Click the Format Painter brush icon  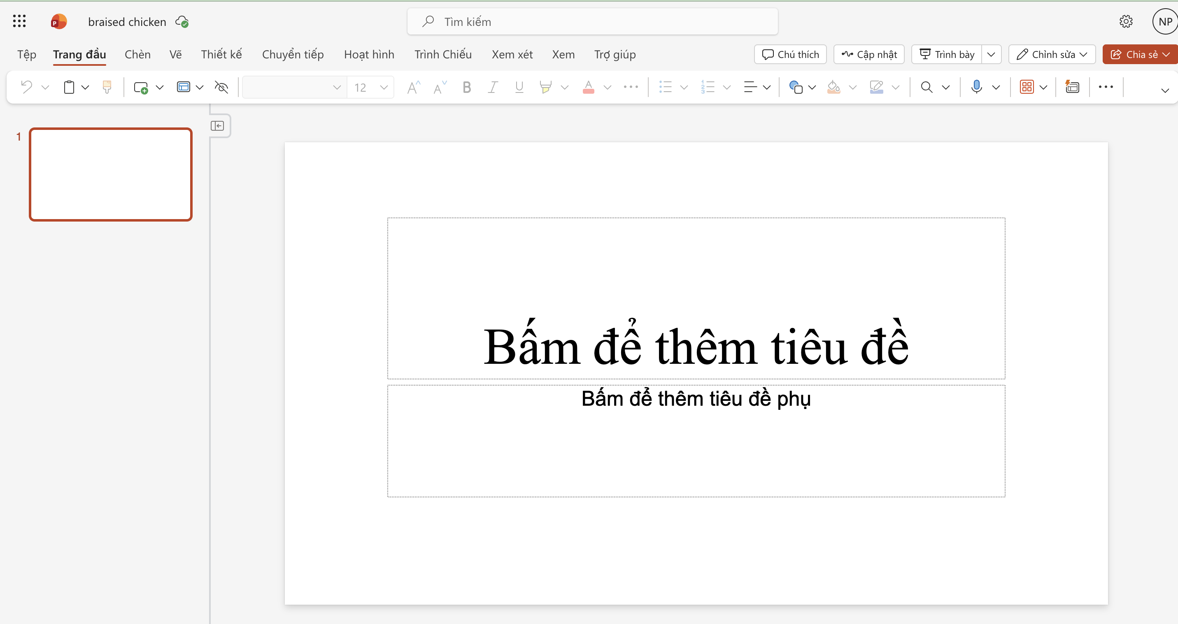pos(107,87)
